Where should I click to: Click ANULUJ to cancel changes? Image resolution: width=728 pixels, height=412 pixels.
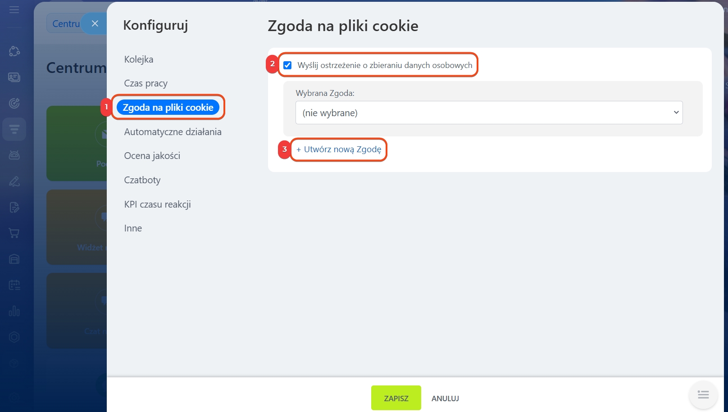click(x=445, y=398)
